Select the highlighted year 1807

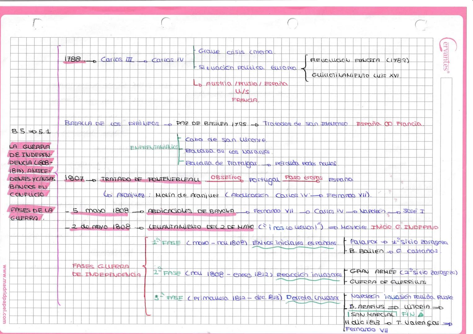74,178
